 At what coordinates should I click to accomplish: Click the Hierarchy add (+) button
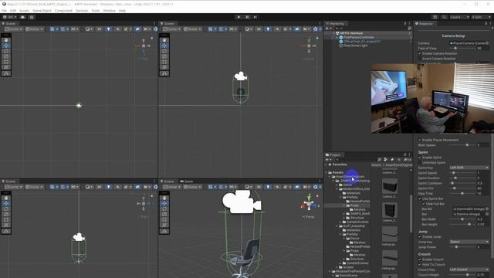tap(327, 29)
